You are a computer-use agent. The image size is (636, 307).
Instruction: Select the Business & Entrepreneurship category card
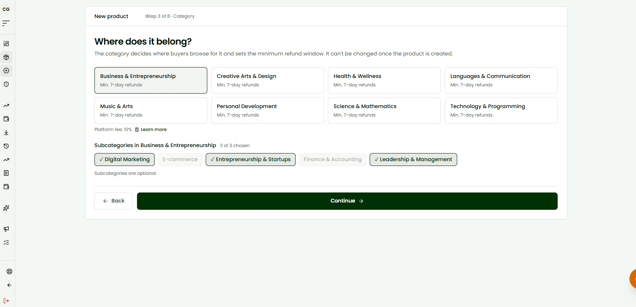tap(151, 80)
